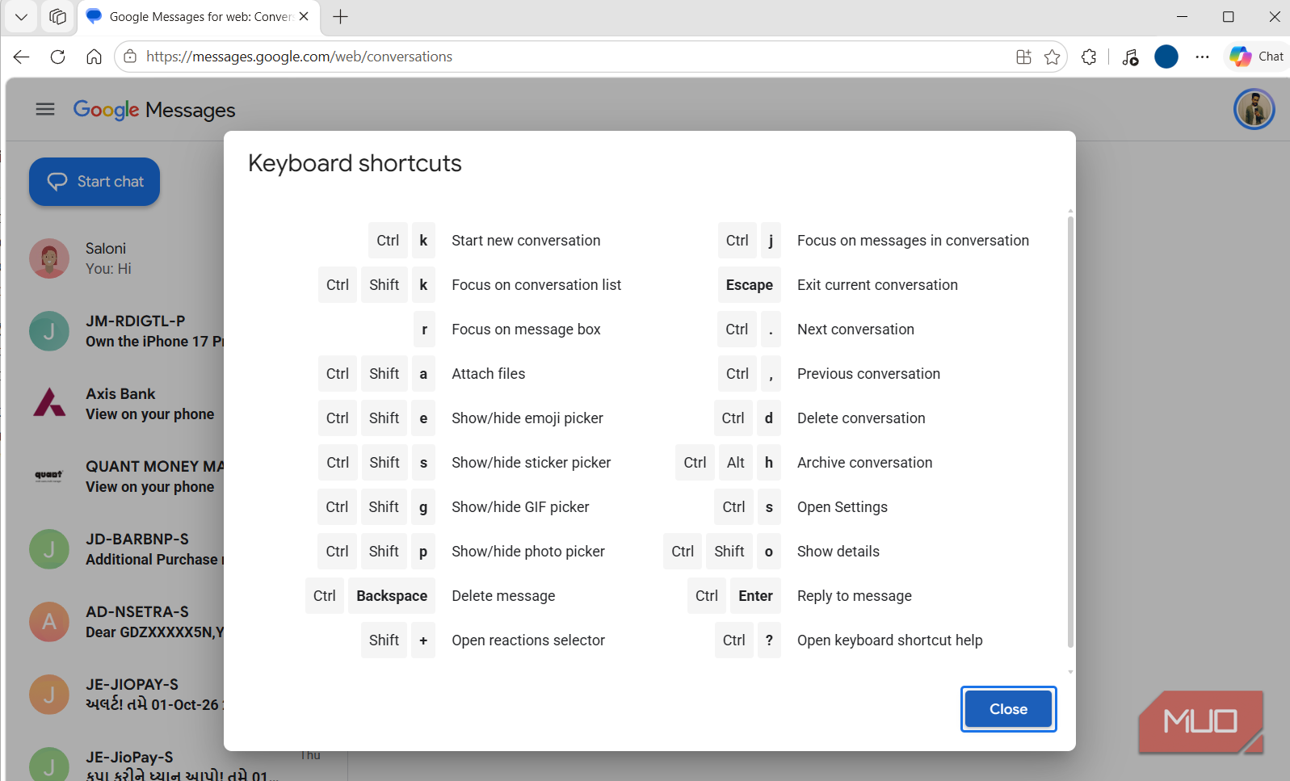Click 'Show/hide photo picker' text
Screen dimensions: 1290x781
528,552
